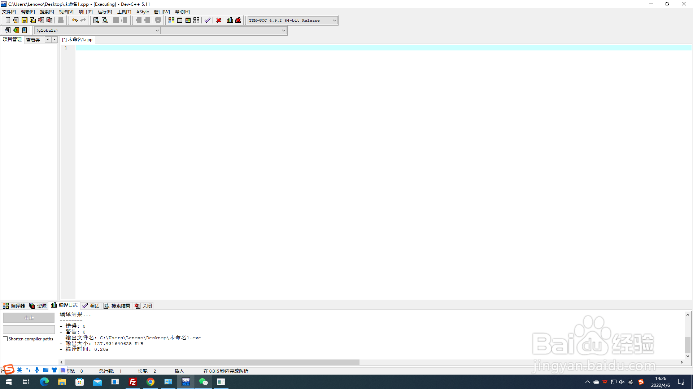Click the Compile toolbar icon
This screenshot has width=693, height=389.
(x=171, y=20)
